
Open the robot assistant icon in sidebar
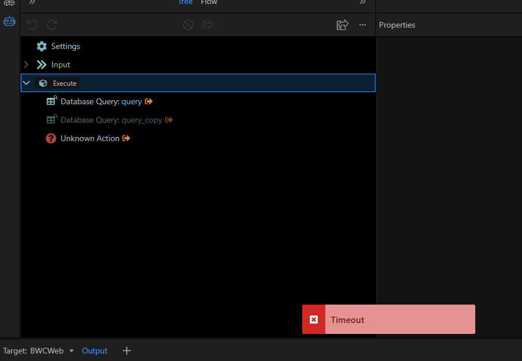click(9, 21)
